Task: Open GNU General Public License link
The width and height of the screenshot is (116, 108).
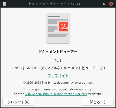Action: [56, 94]
